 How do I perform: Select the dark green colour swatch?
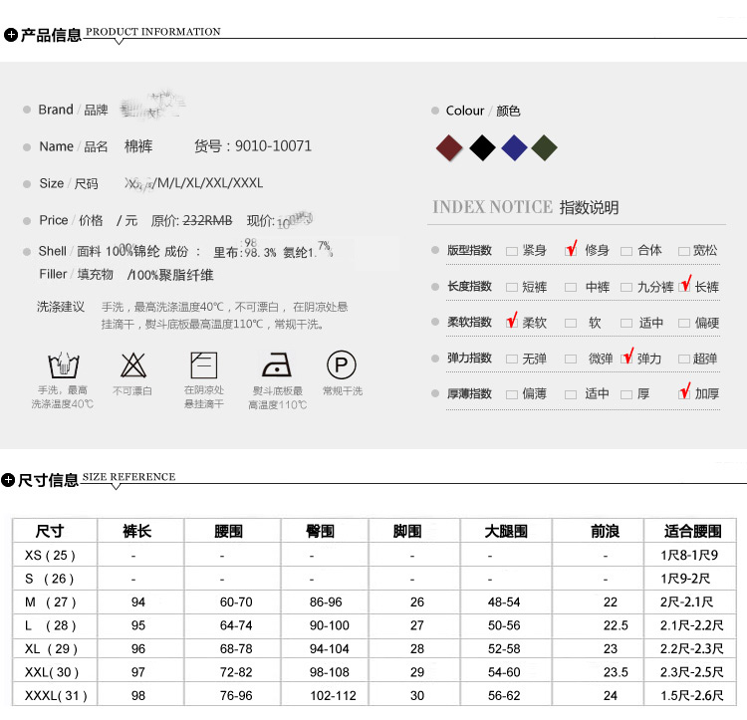click(544, 147)
